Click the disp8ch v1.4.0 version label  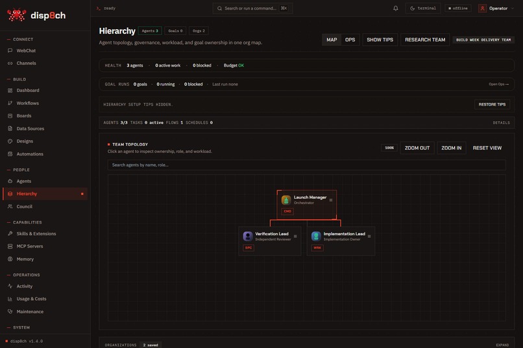(27, 341)
